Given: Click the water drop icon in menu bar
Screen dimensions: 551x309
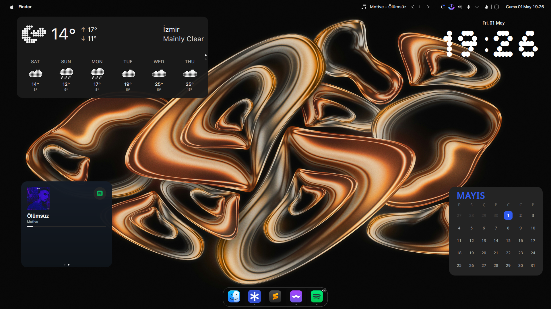Looking at the screenshot, I should 486,7.
